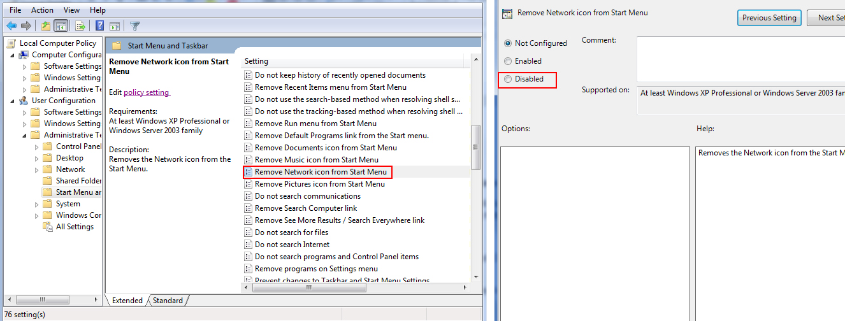845x321 pixels.
Task: Select the Disabled radio button
Action: point(507,79)
